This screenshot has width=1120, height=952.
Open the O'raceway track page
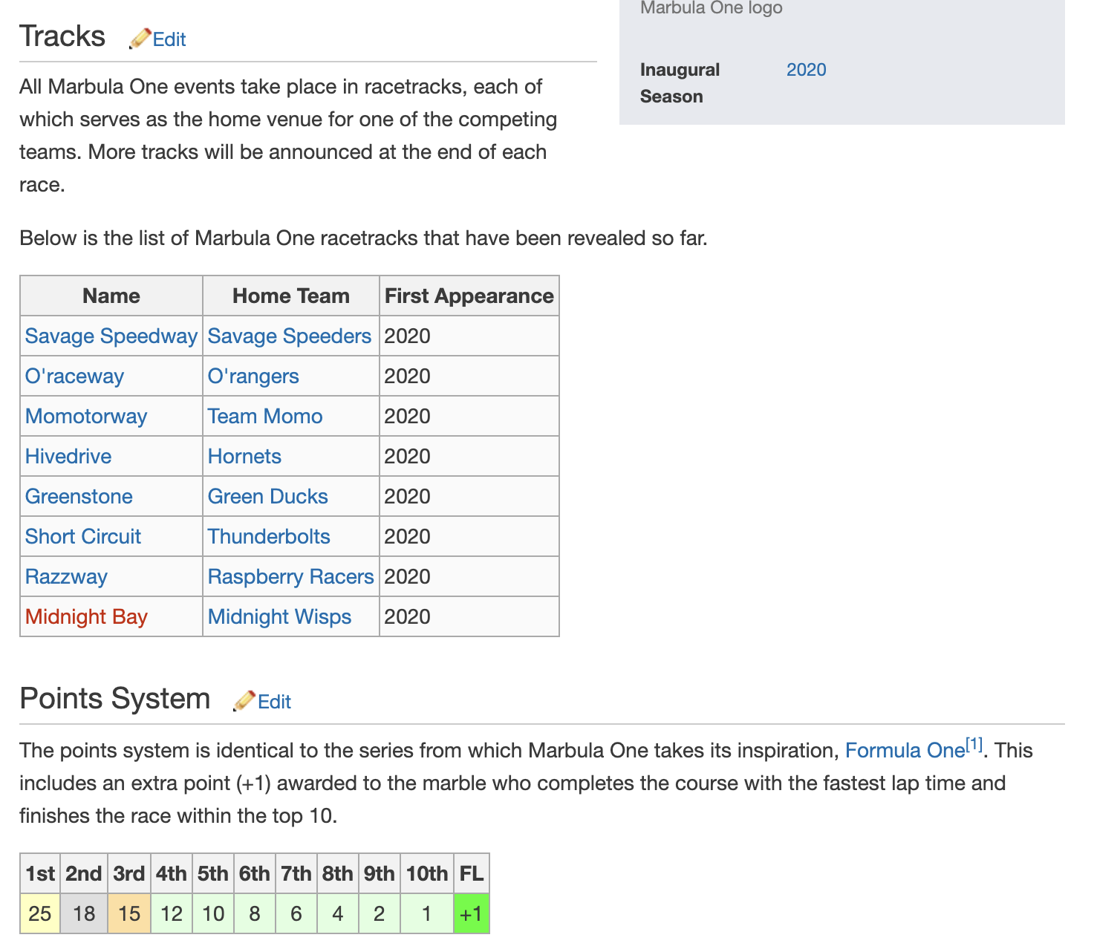tap(74, 376)
